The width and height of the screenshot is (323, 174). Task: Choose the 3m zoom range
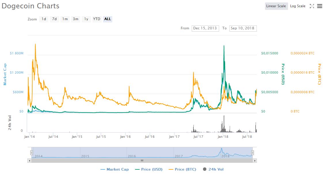(75, 19)
